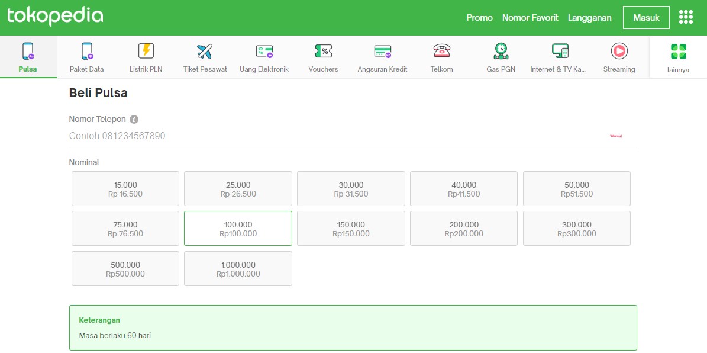Screen dimensions: 707x353
Task: Click the Nominal label text
Action: [84, 162]
